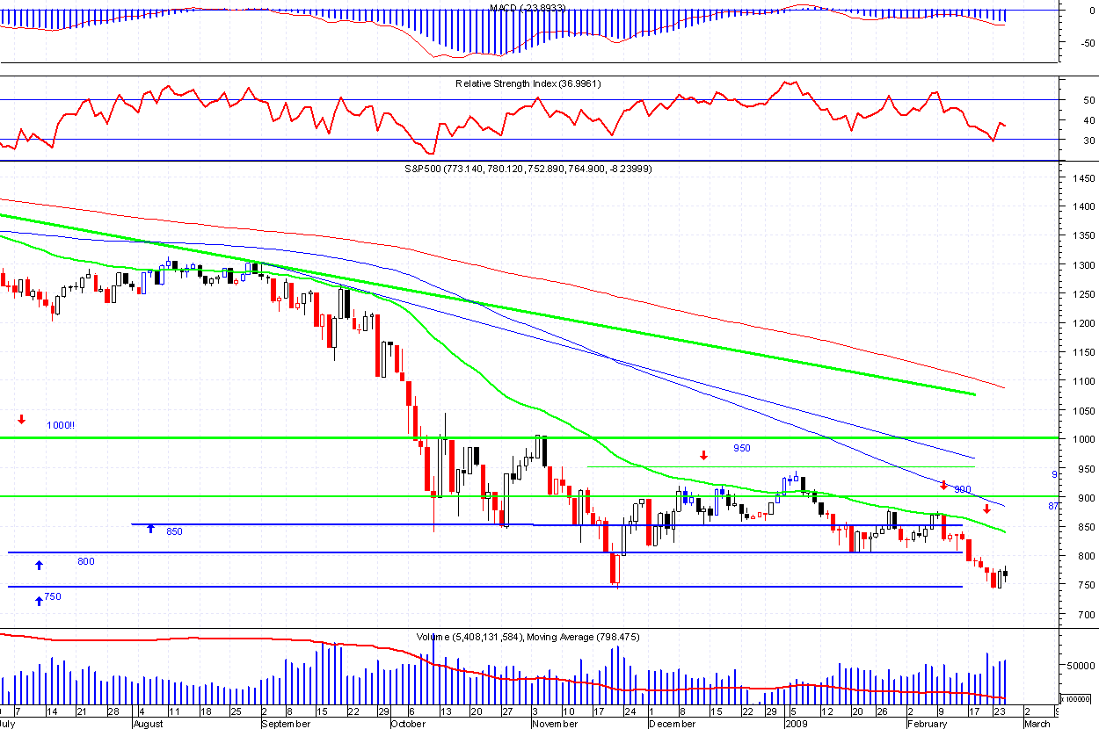Click the 50000 volume axis label
The height and width of the screenshot is (729, 1099).
[x=1081, y=667]
